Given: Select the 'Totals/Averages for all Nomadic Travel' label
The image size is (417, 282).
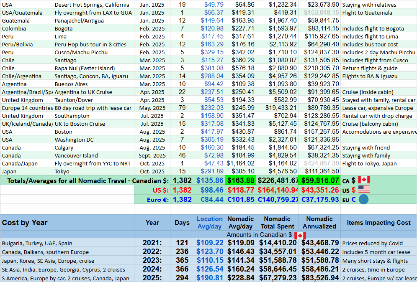Looking at the screenshot, I should click(x=85, y=180).
